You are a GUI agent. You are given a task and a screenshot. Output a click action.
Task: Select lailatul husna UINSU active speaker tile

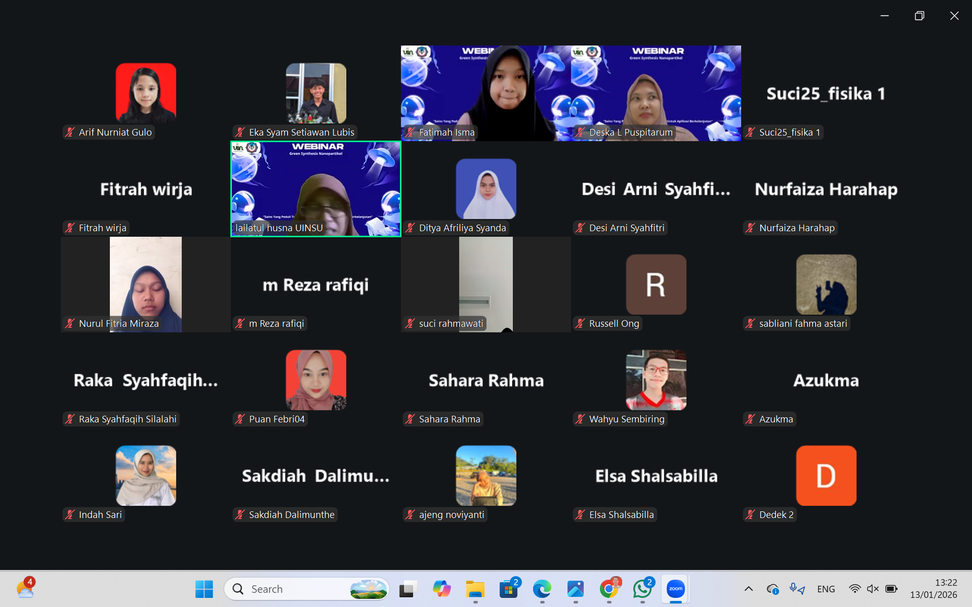pyautogui.click(x=316, y=189)
